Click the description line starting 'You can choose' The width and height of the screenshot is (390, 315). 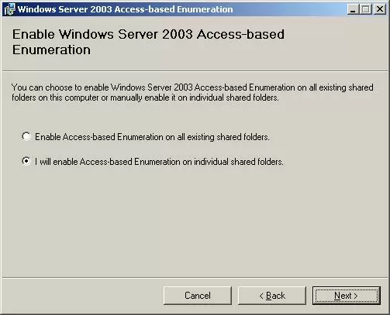pos(192,87)
